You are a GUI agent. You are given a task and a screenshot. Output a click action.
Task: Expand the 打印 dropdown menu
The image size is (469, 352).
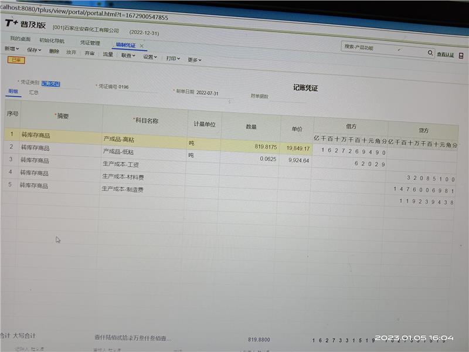click(174, 59)
